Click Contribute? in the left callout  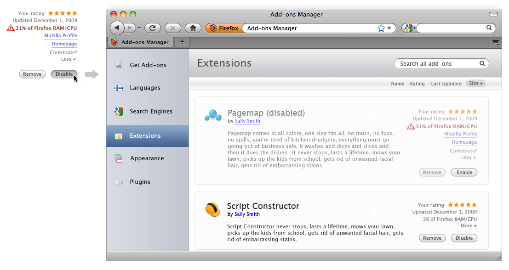tap(63, 52)
